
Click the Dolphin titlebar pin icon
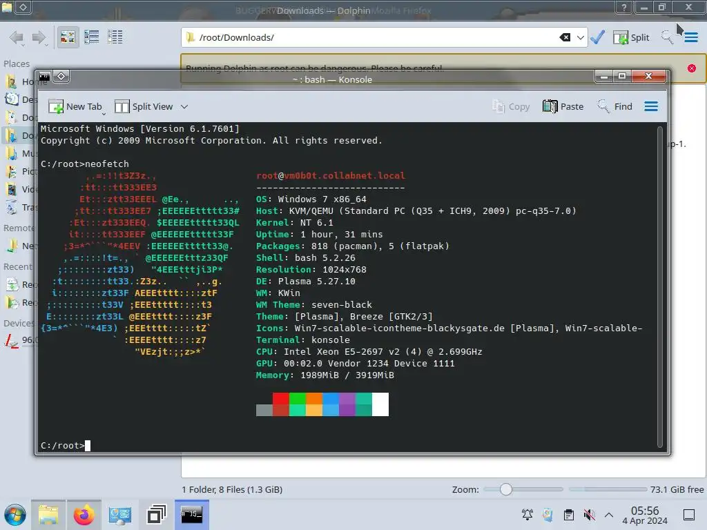point(23,7)
